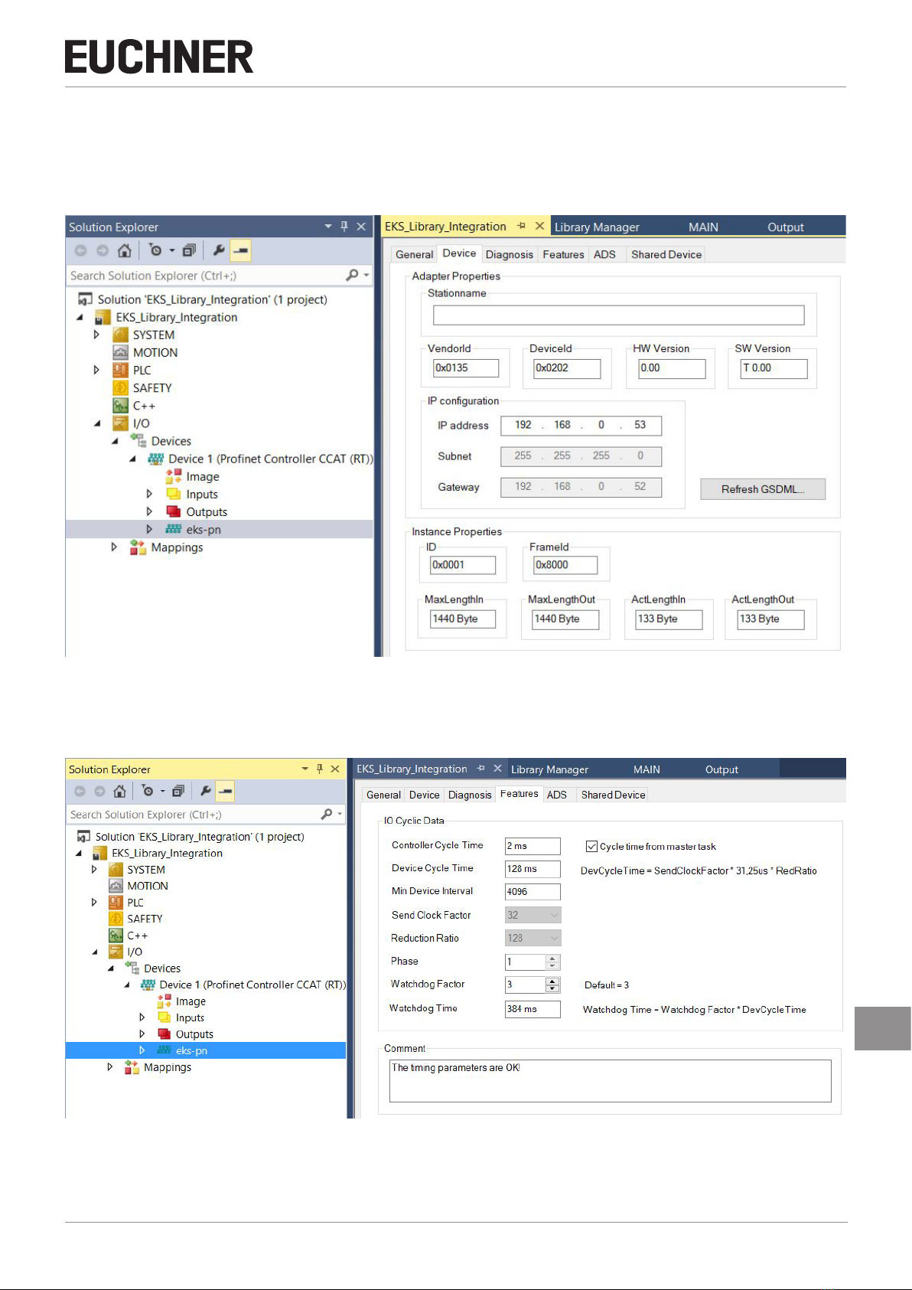Click the Comment text box
Viewport: 912px width, 1290px height.
[x=610, y=1081]
